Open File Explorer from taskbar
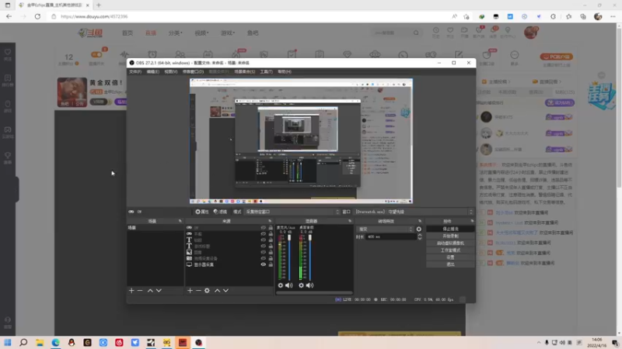The width and height of the screenshot is (622, 349). [x=40, y=342]
